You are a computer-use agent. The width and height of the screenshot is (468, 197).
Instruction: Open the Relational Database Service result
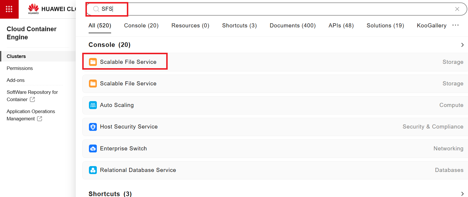tap(275, 170)
